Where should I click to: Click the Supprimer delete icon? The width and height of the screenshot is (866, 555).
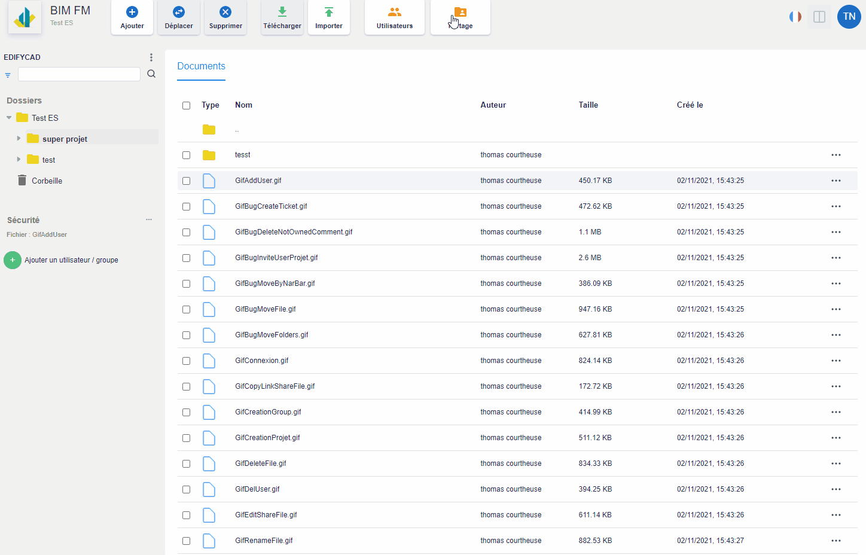(x=225, y=13)
